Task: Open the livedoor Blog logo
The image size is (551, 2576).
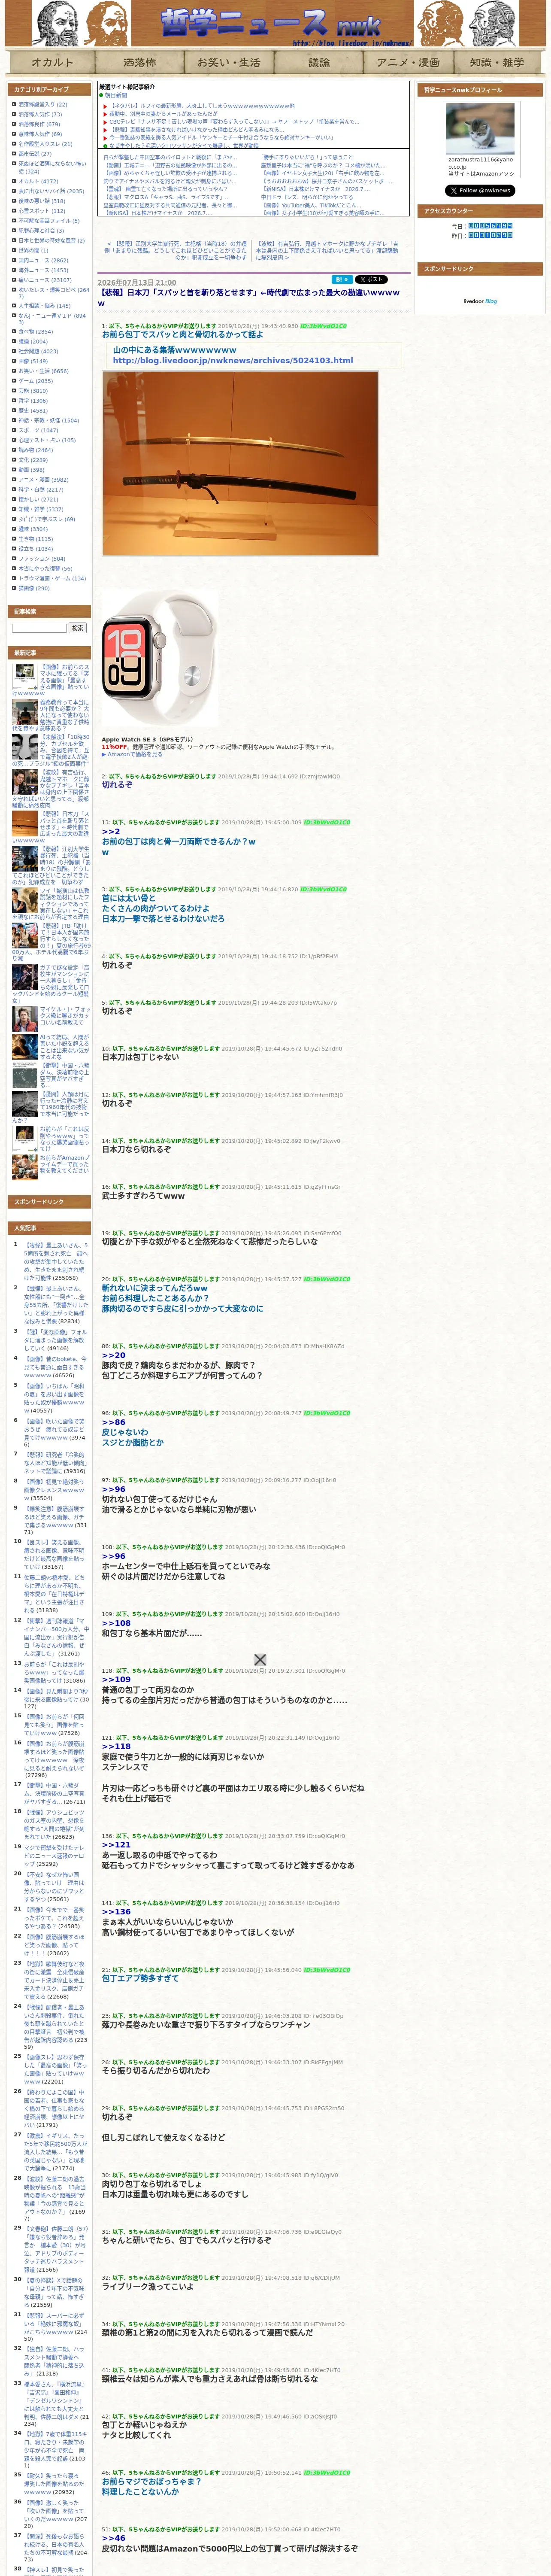Action: point(480,301)
